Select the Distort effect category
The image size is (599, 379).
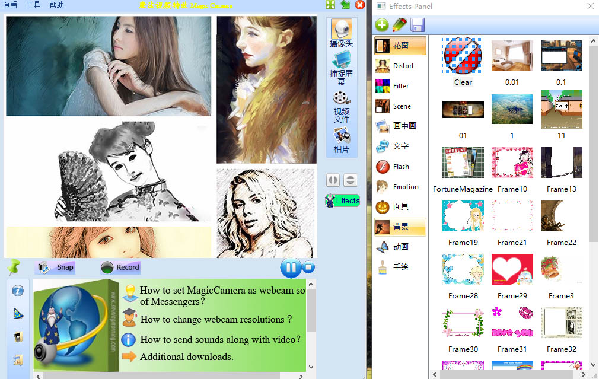click(x=400, y=66)
